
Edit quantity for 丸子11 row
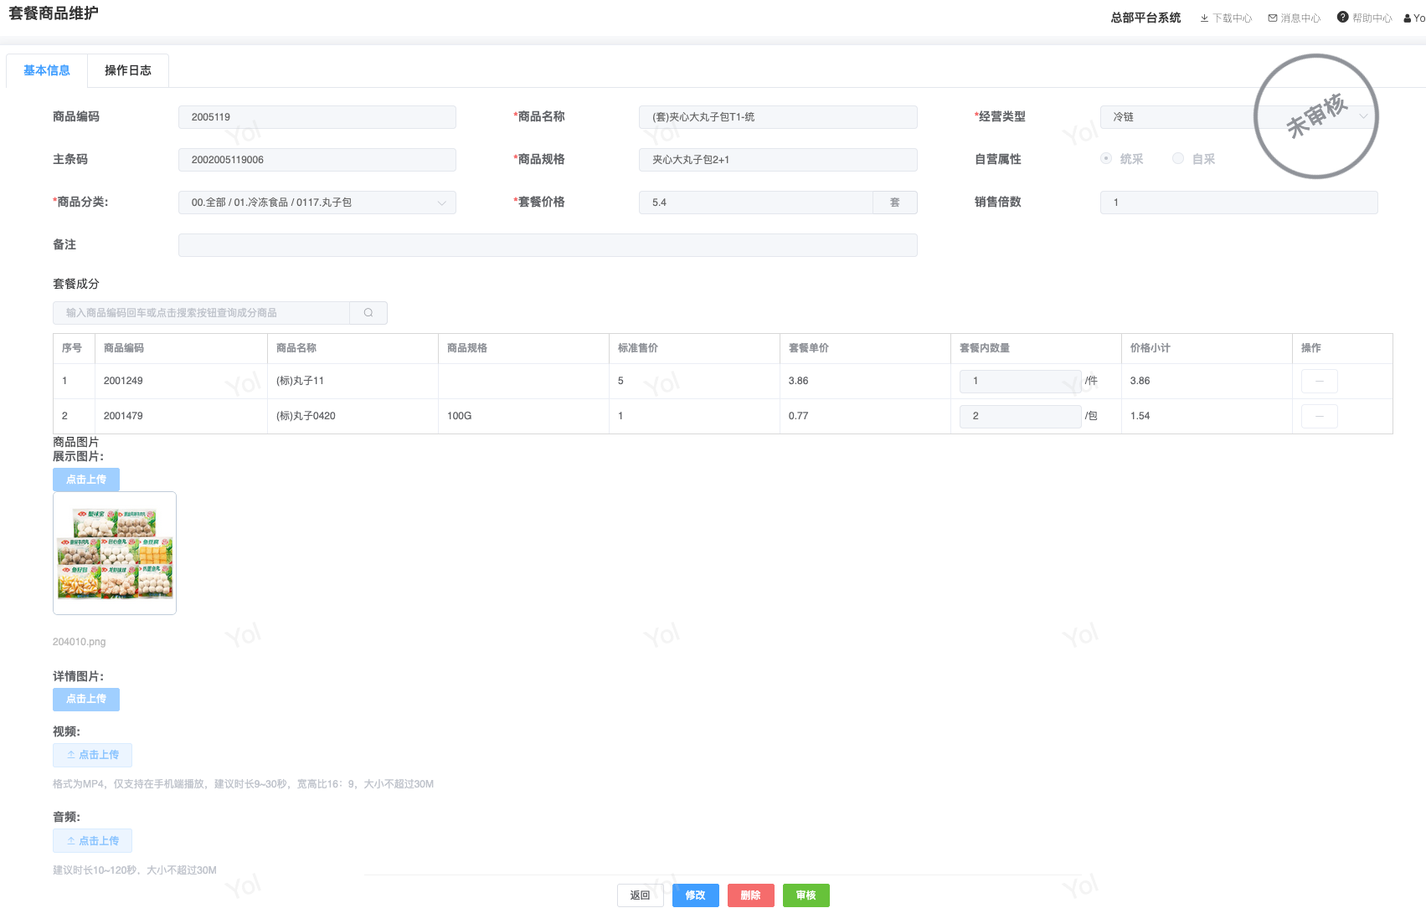tap(1021, 382)
